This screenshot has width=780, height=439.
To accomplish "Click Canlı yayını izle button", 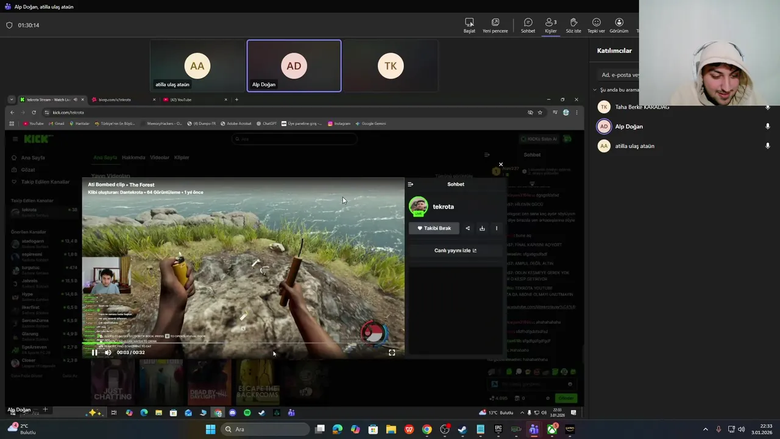I will [455, 251].
